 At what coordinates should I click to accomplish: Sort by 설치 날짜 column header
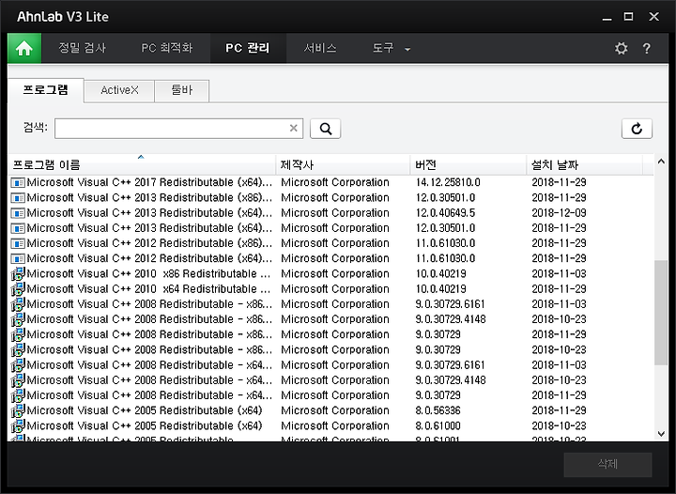584,164
